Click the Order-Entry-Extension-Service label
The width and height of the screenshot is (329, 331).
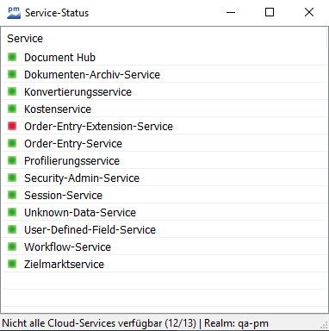(x=98, y=127)
